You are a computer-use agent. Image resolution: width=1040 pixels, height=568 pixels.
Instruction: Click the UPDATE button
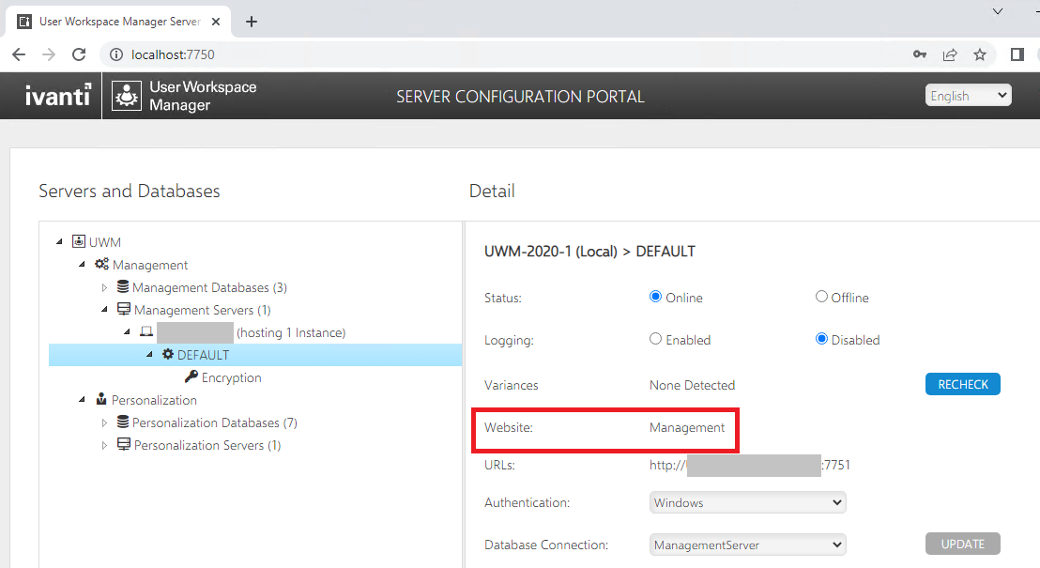coord(962,544)
